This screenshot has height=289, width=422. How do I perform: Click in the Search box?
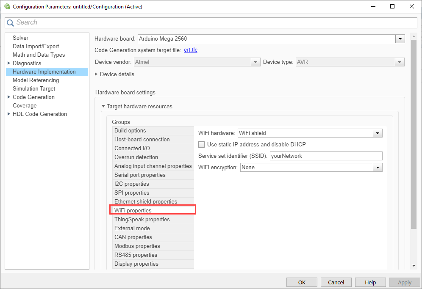[x=212, y=22]
